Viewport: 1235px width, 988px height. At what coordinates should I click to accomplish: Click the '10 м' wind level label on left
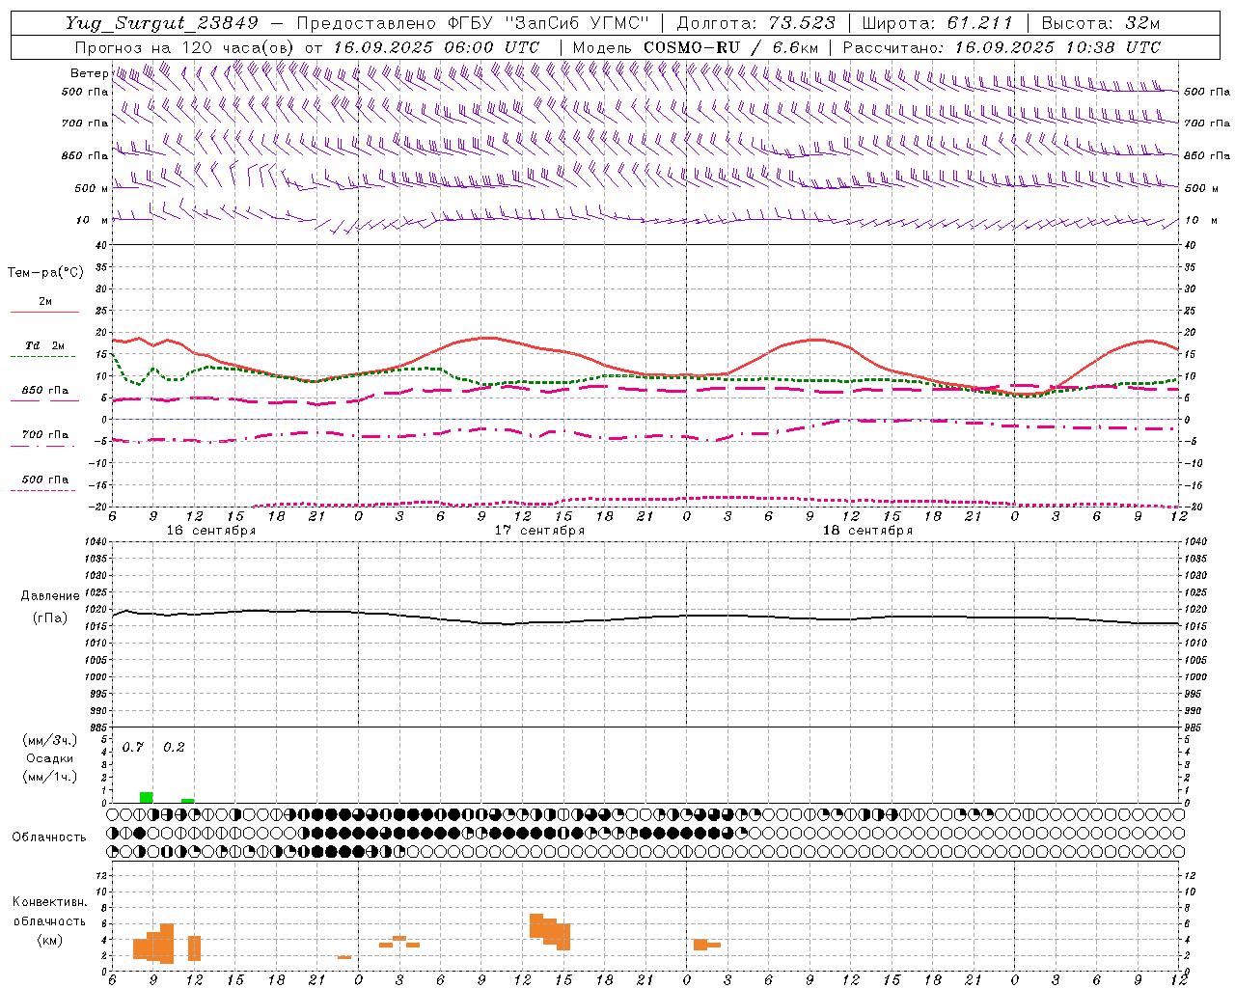pyautogui.click(x=93, y=220)
